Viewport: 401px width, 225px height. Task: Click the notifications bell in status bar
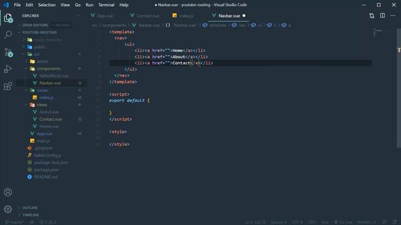tap(394, 222)
